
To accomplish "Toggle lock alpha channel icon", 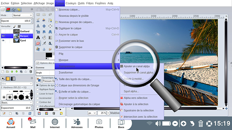I will [19, 26].
